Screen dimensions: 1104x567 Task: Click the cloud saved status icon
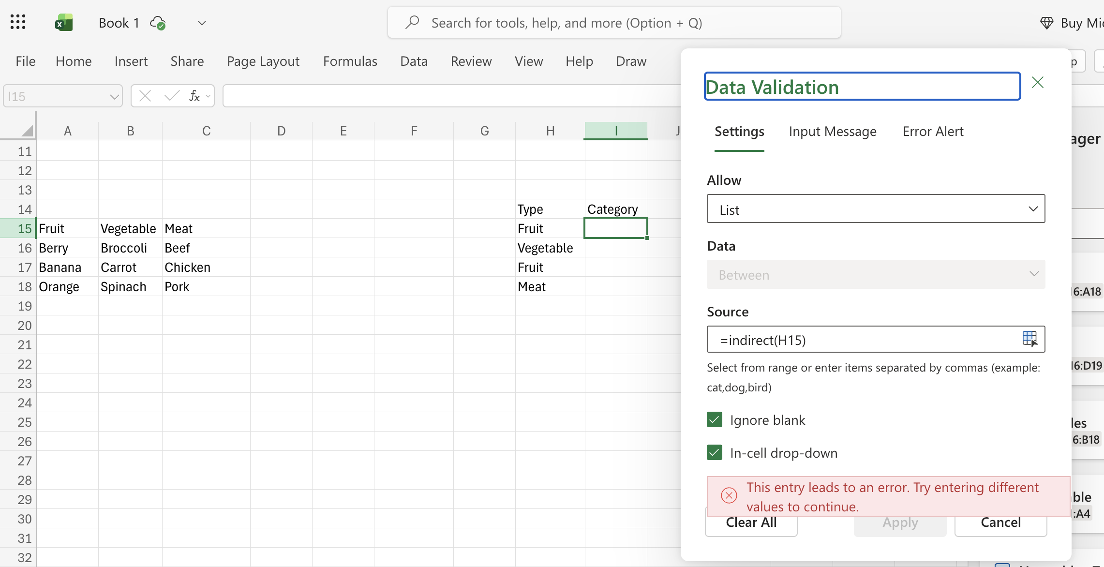pyautogui.click(x=158, y=23)
